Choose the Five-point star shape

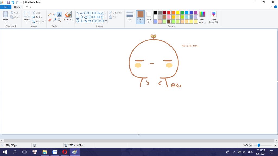86,21
